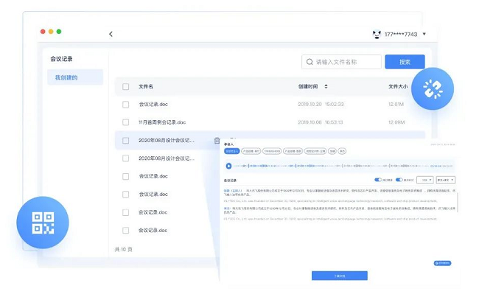Click the blue 搜索 button
Viewport: 493px width, 294px height.
click(x=405, y=62)
